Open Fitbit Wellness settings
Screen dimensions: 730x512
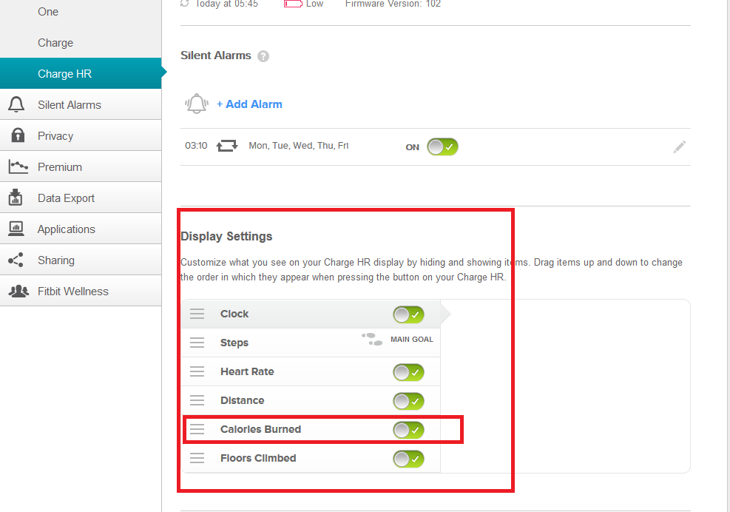81,291
